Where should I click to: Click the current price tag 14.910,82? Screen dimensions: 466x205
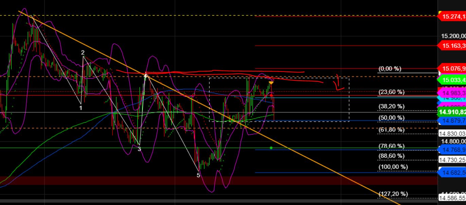coord(452,112)
